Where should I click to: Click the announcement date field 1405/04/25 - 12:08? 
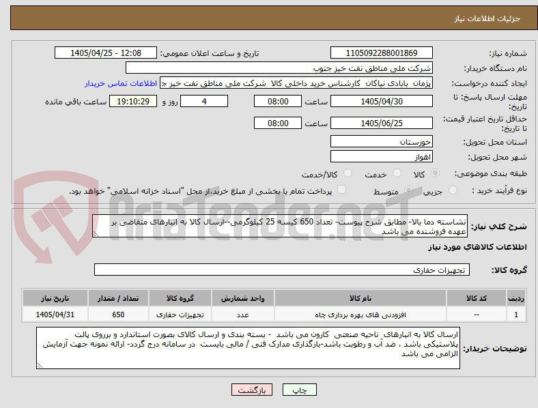(106, 53)
